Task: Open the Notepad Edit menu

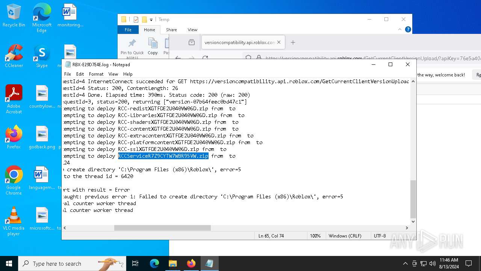Action: (x=80, y=74)
